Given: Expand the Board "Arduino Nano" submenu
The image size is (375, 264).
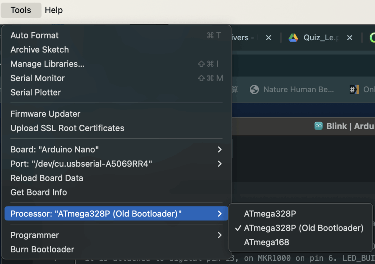Looking at the screenshot, I should point(116,149).
